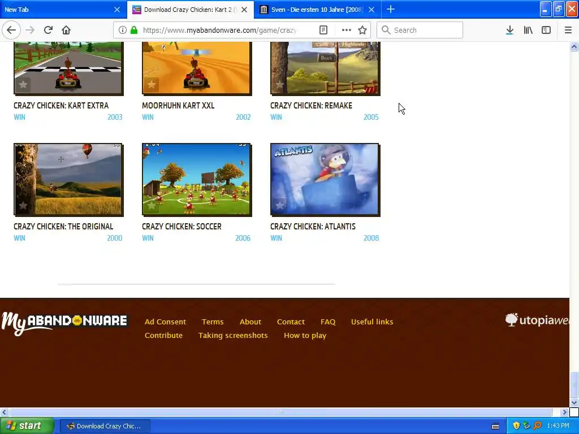Viewport: 579px width, 434px height.
Task: Click the magnifier icon in system tray
Action: click(537, 426)
